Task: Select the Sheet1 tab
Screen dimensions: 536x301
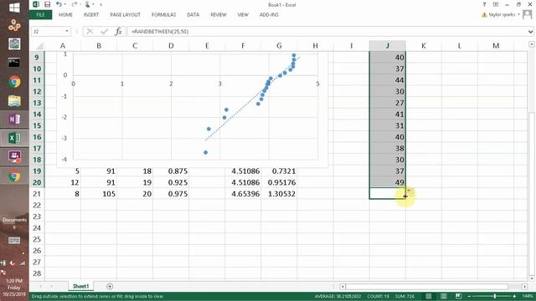Action: (x=80, y=286)
